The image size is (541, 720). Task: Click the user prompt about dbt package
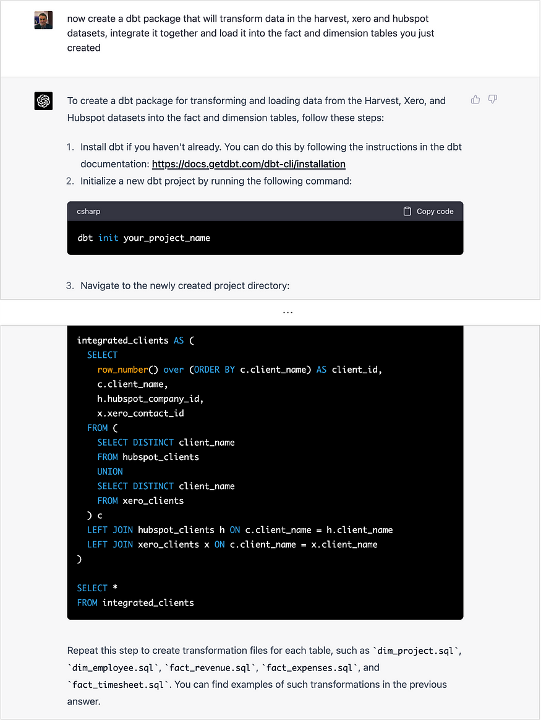(251, 33)
